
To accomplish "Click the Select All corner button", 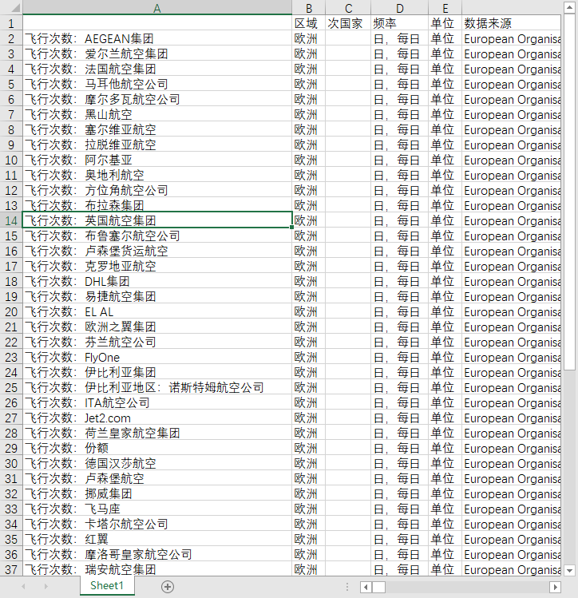I will (x=11, y=8).
